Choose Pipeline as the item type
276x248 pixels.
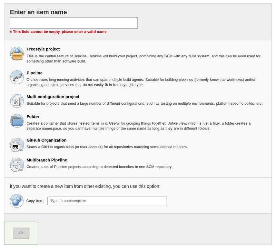34,73
